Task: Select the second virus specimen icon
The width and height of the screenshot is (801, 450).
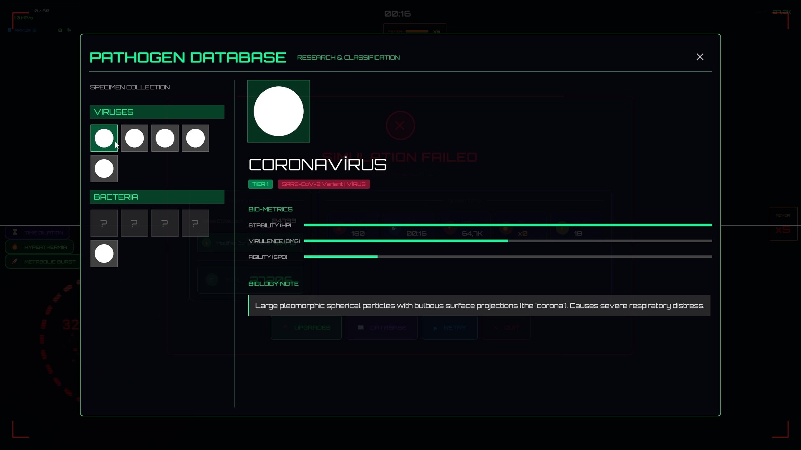Action: point(134,138)
